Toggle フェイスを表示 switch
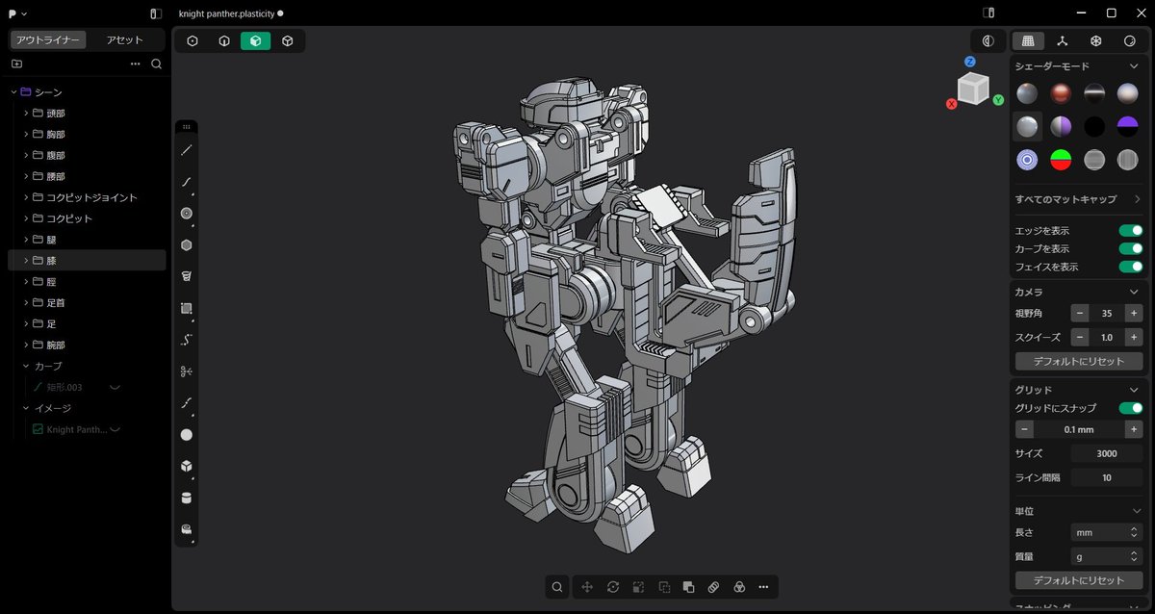This screenshot has width=1155, height=614. tap(1130, 267)
